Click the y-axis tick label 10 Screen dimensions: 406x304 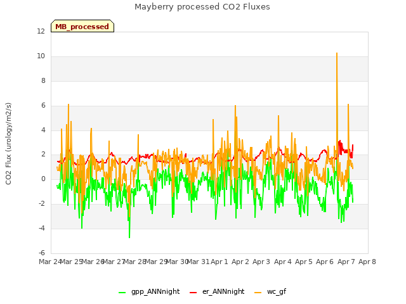click(41, 56)
